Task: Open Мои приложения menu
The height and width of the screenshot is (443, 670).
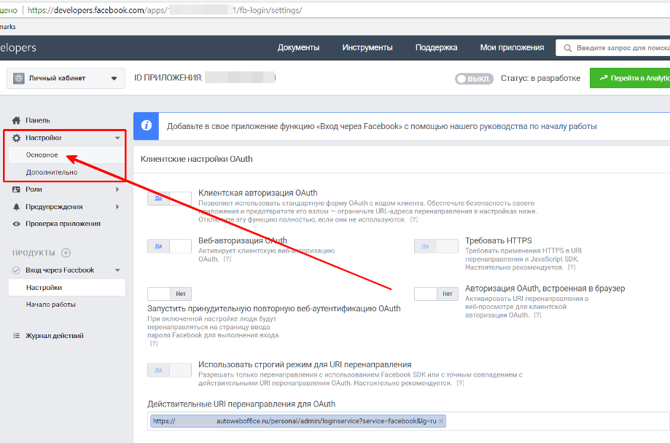Action: click(512, 48)
